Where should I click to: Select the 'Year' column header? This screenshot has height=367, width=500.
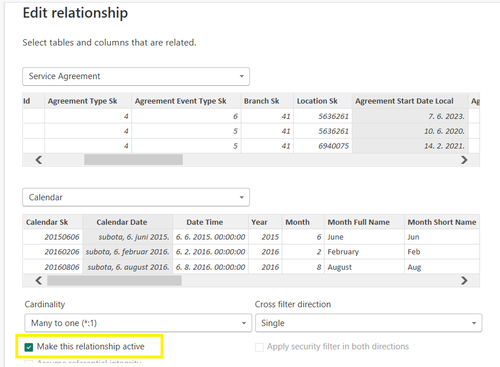click(265, 222)
